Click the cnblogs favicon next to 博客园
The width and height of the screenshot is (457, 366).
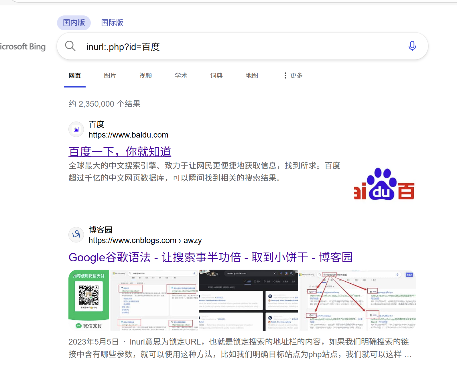pos(76,235)
